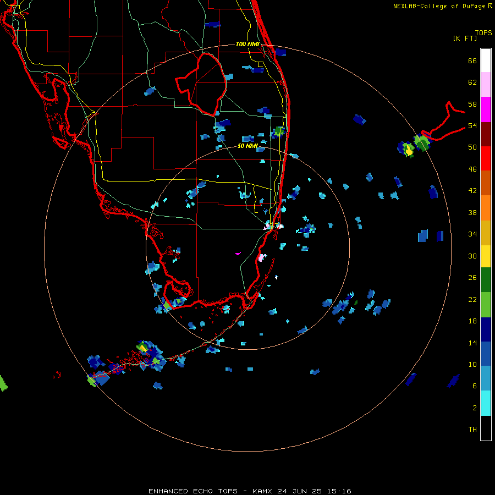Image resolution: width=495 pixels, height=495 pixels.
Task: Click the legend value 30
Action: coord(472,256)
